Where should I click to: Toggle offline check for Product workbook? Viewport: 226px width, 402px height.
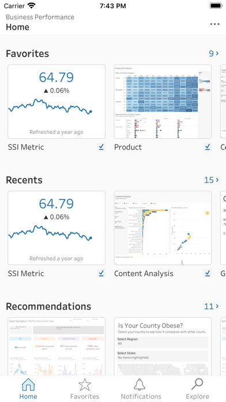pyautogui.click(x=208, y=147)
